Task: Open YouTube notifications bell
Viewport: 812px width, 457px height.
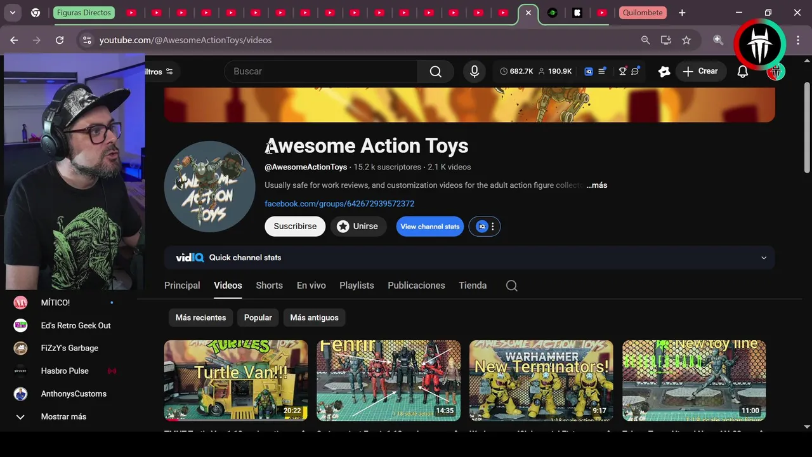Action: click(743, 72)
